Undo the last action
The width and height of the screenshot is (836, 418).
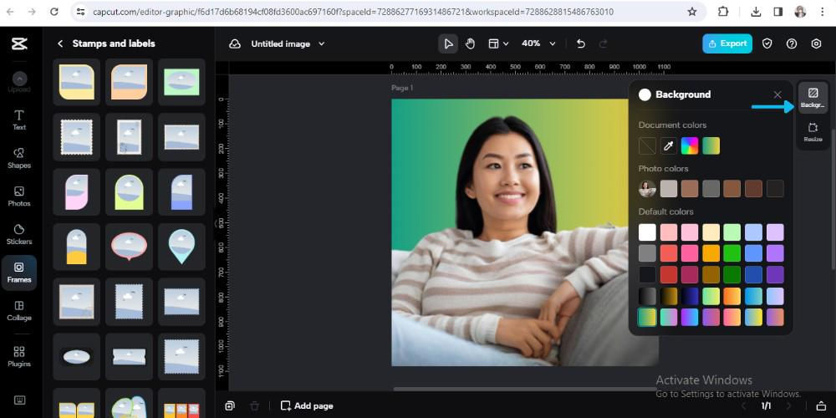click(x=581, y=43)
